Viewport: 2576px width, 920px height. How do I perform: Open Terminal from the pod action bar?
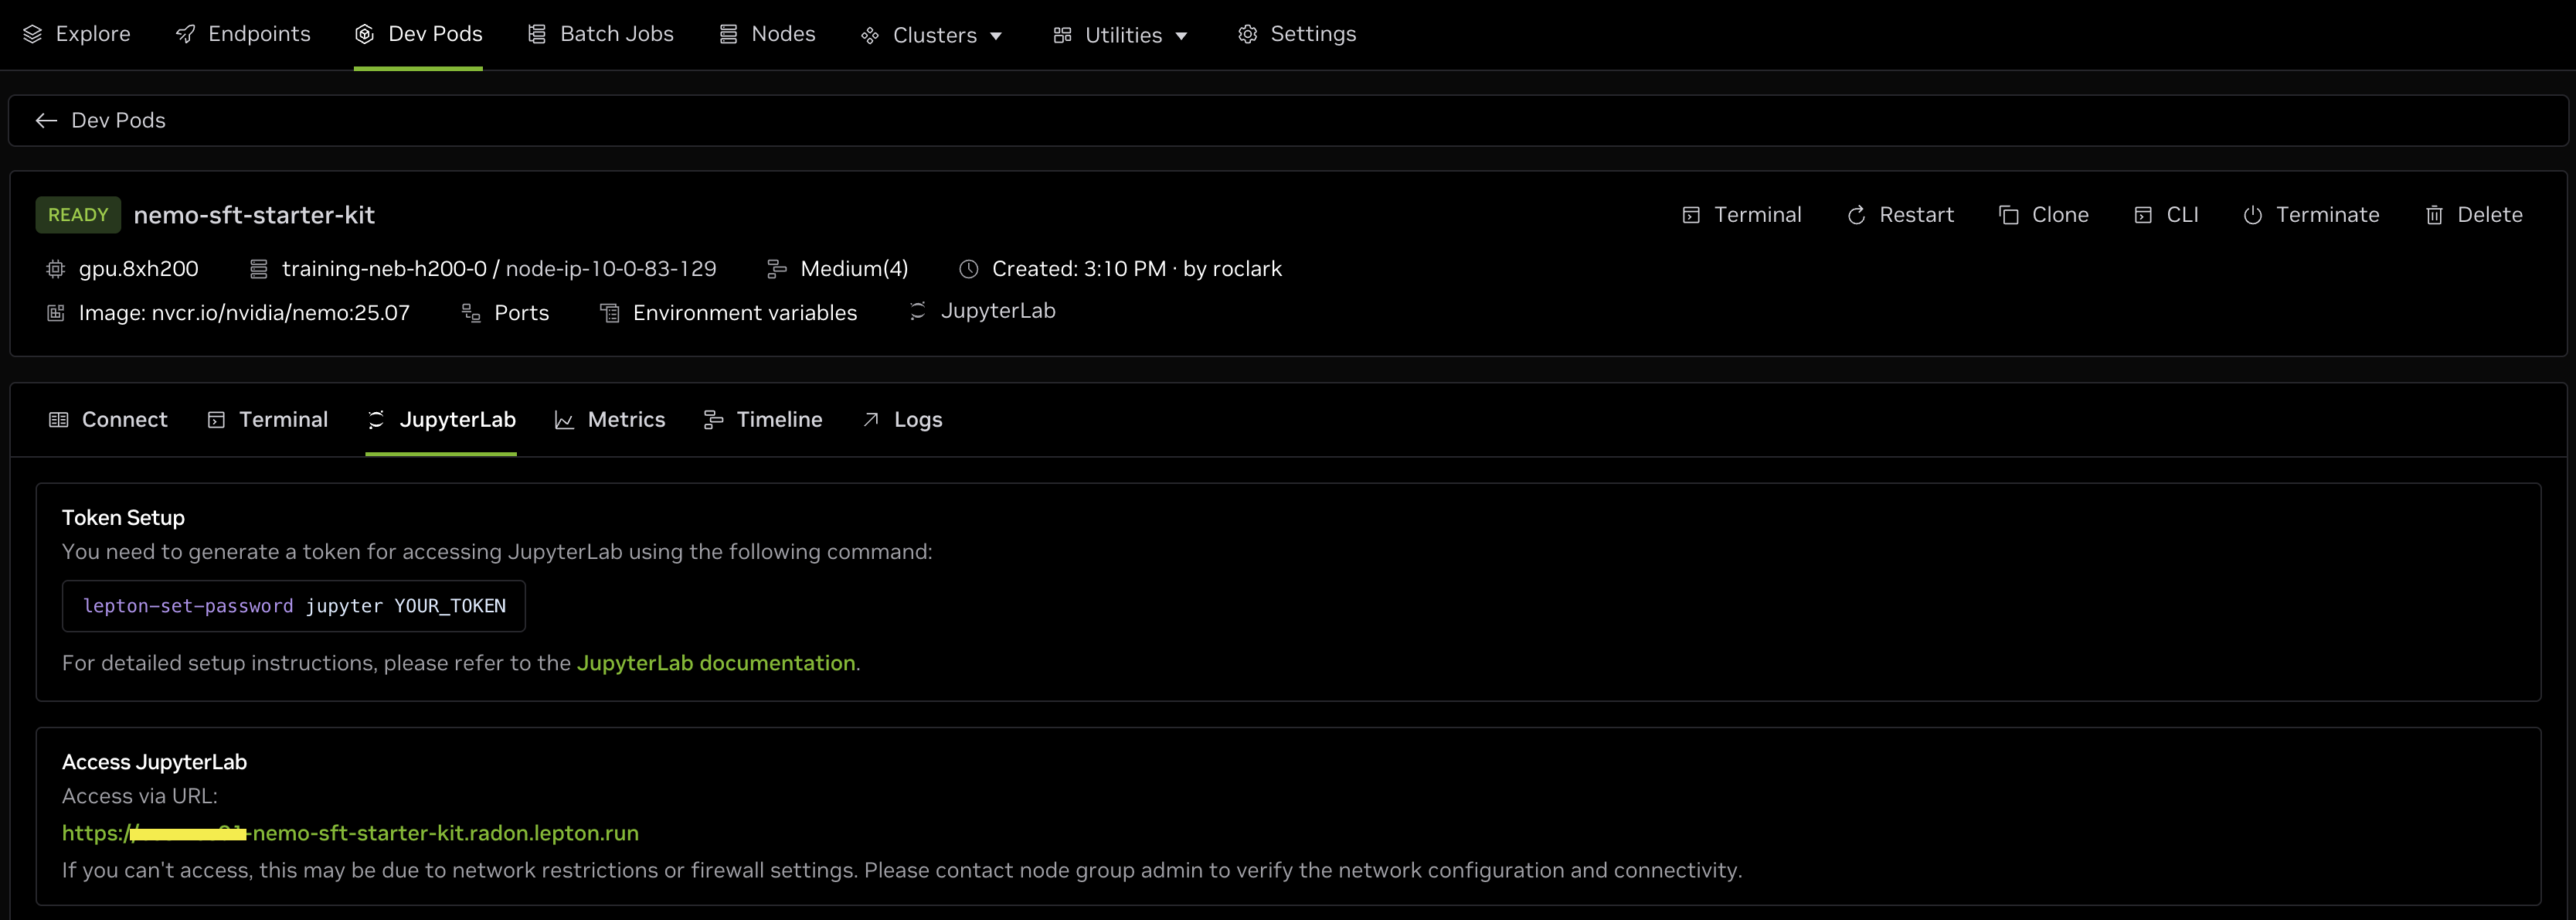point(1741,215)
